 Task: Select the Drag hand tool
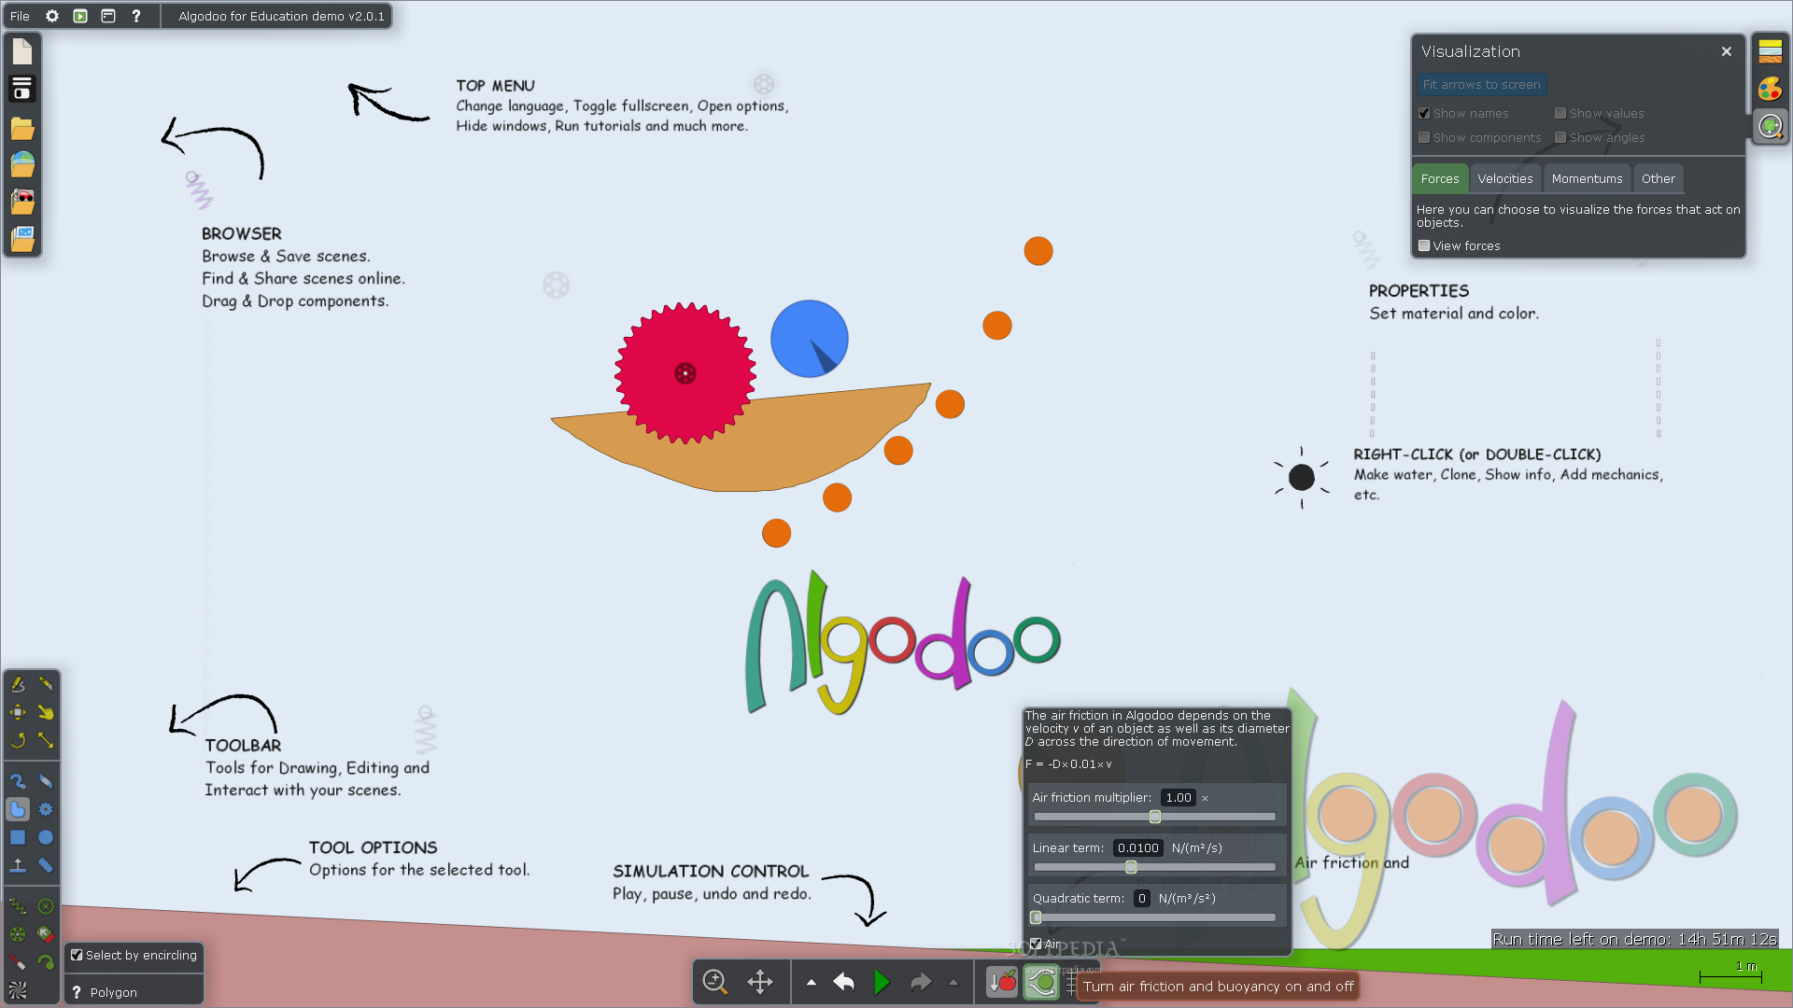[46, 712]
